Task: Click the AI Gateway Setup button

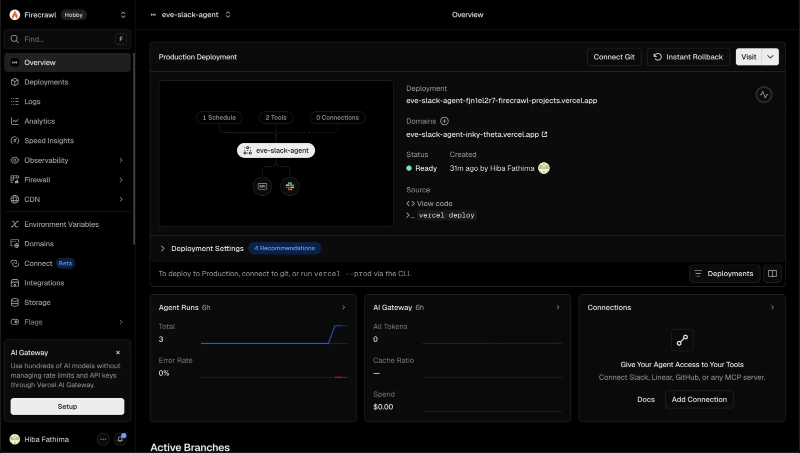Action: pos(67,406)
